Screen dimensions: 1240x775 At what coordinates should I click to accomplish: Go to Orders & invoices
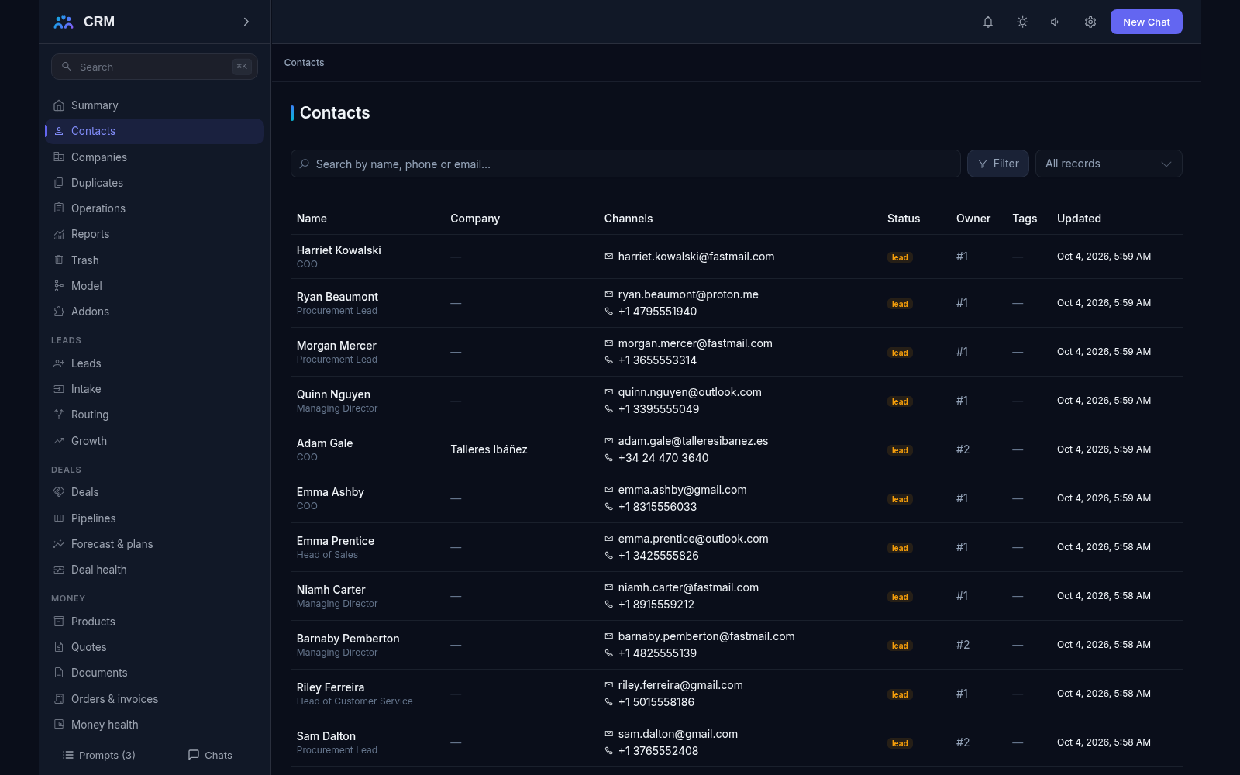click(x=154, y=699)
